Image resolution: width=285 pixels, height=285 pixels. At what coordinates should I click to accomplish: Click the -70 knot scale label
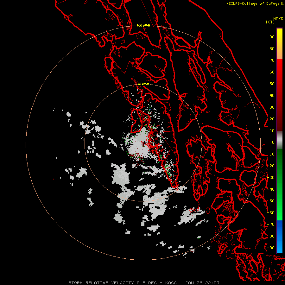pyautogui.click(x=271, y=225)
